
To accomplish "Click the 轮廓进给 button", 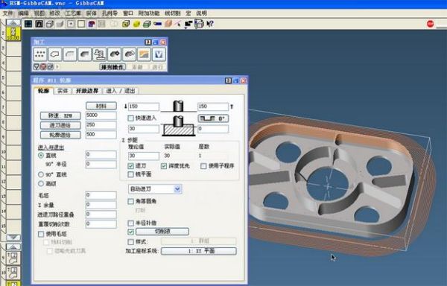I will coord(60,135).
